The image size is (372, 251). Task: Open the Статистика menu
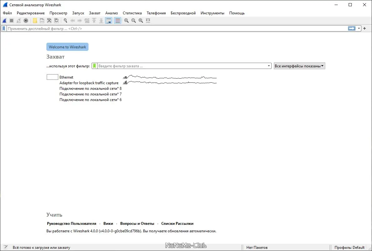click(x=132, y=13)
